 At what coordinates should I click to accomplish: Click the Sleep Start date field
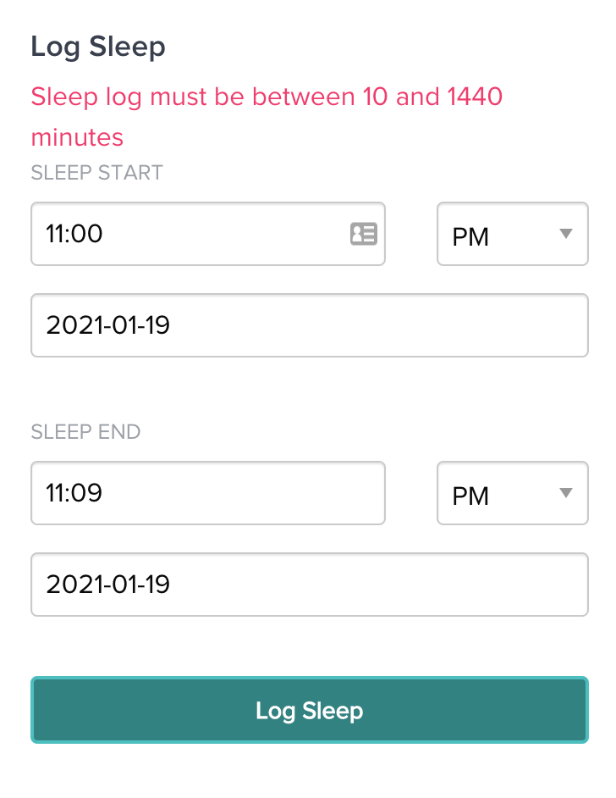click(309, 325)
